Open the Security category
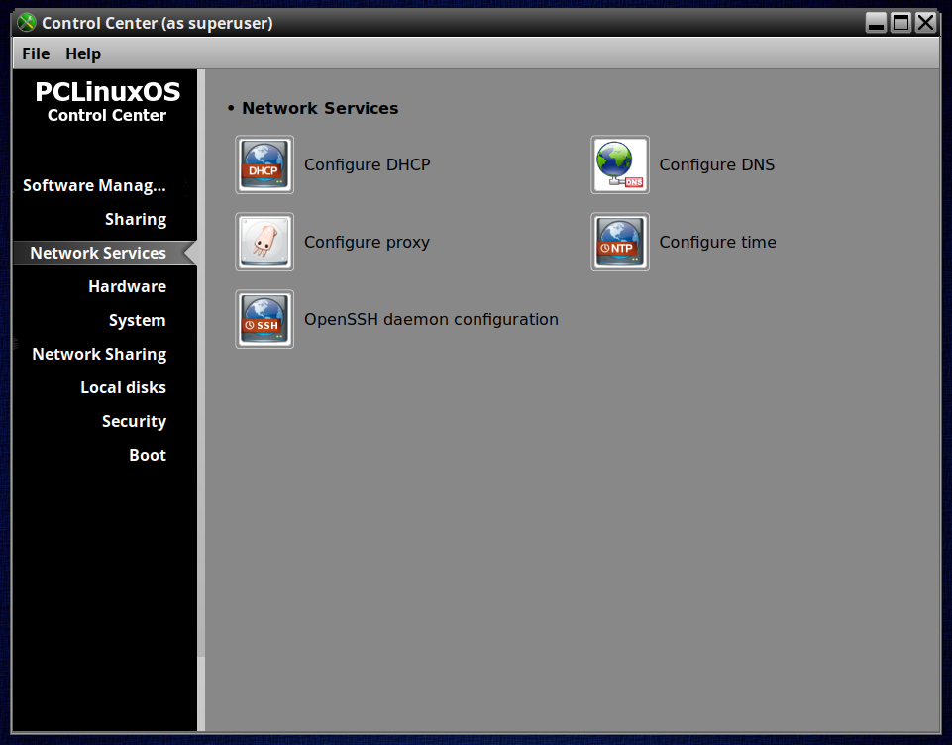Image resolution: width=952 pixels, height=745 pixels. click(134, 421)
